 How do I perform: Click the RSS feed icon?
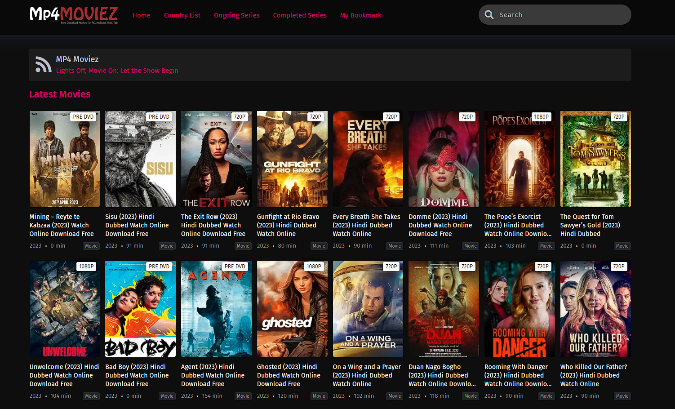pos(43,65)
